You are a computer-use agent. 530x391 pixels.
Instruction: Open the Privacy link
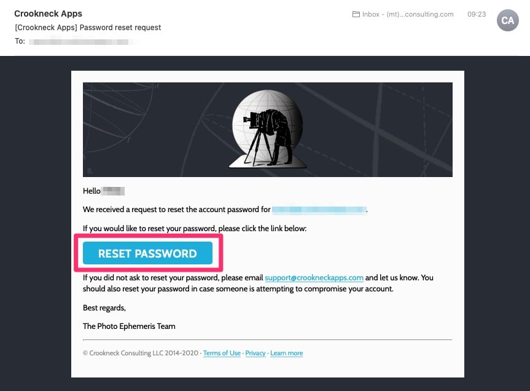[x=255, y=353]
